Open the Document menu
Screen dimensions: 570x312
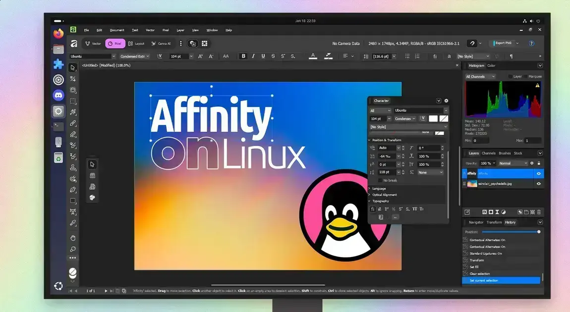pos(117,30)
